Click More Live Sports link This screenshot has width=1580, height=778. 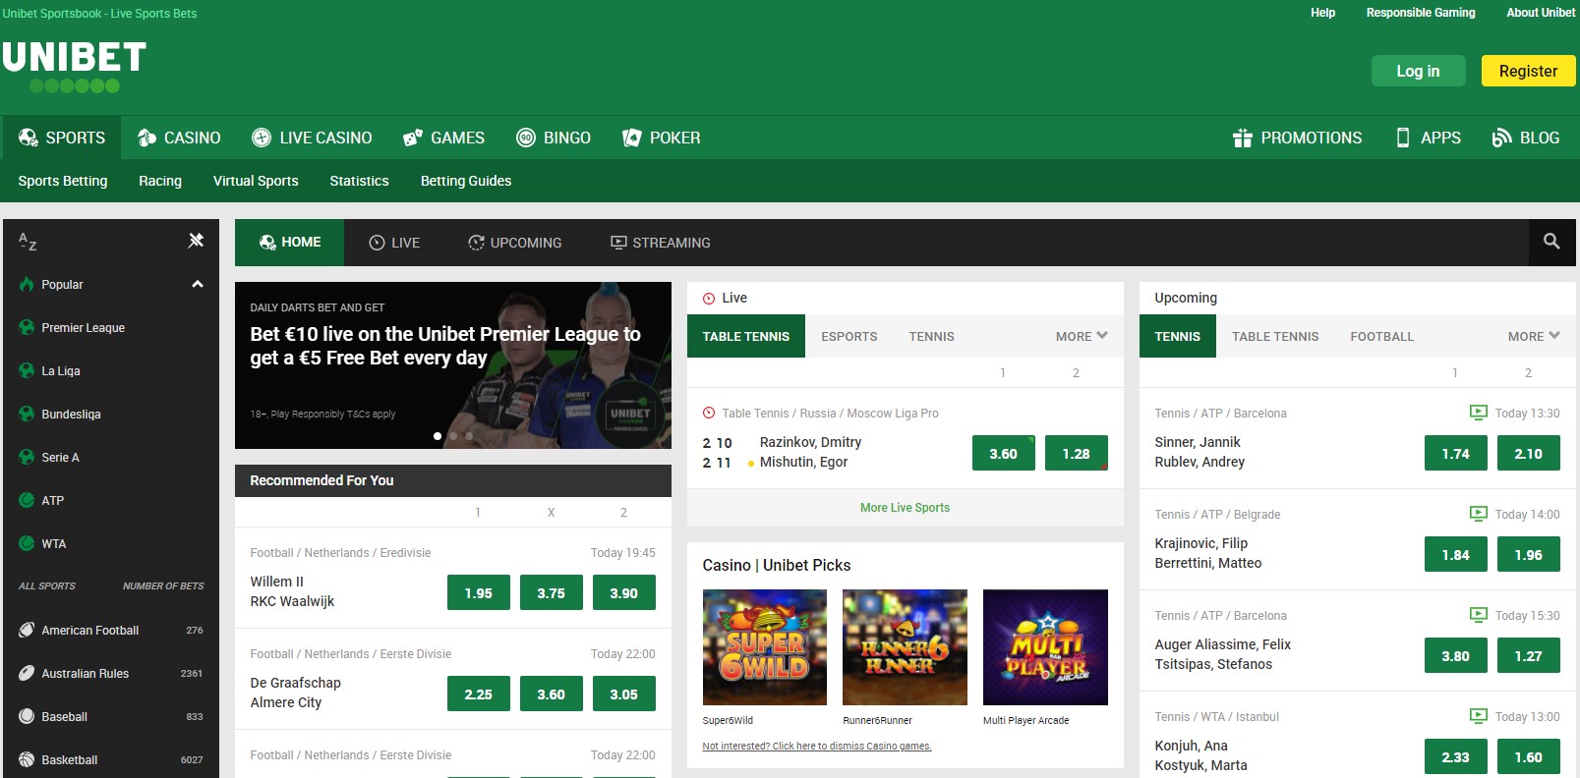[905, 508]
